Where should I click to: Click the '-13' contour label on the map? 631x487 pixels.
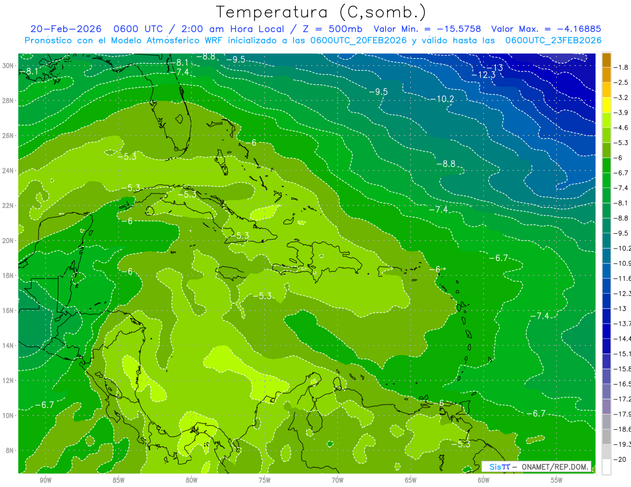494,68
